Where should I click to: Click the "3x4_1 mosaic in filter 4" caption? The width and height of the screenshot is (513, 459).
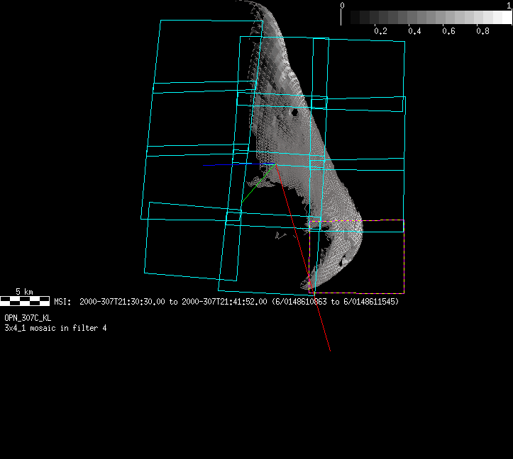pos(55,328)
